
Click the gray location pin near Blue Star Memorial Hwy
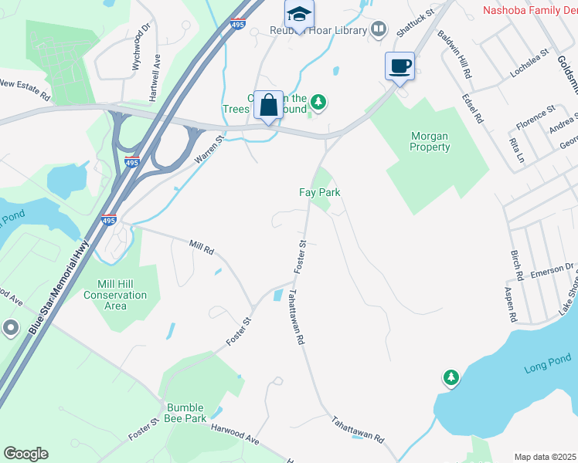click(x=11, y=327)
